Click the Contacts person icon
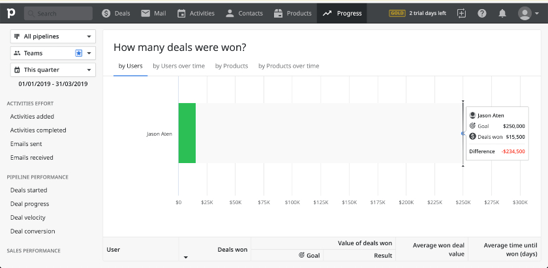This screenshot has width=548, height=268. [x=230, y=13]
